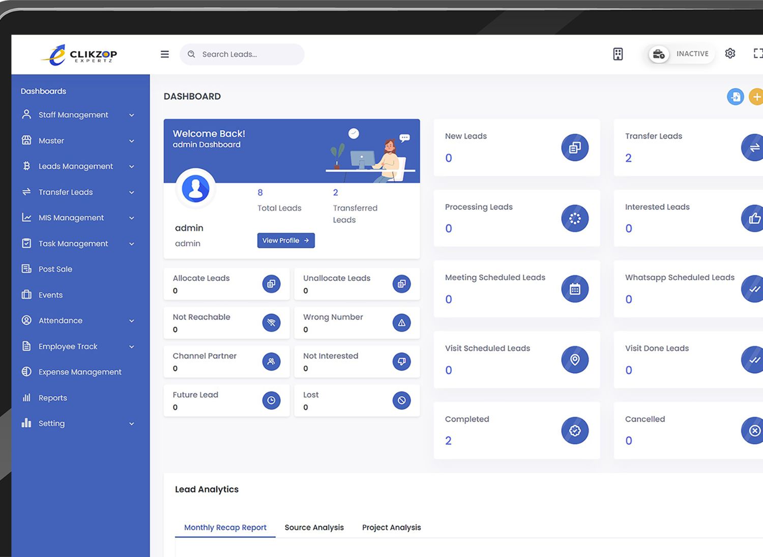Switch to the Source Analysis tab
Screen dimensions: 763x557
pyautogui.click(x=314, y=527)
